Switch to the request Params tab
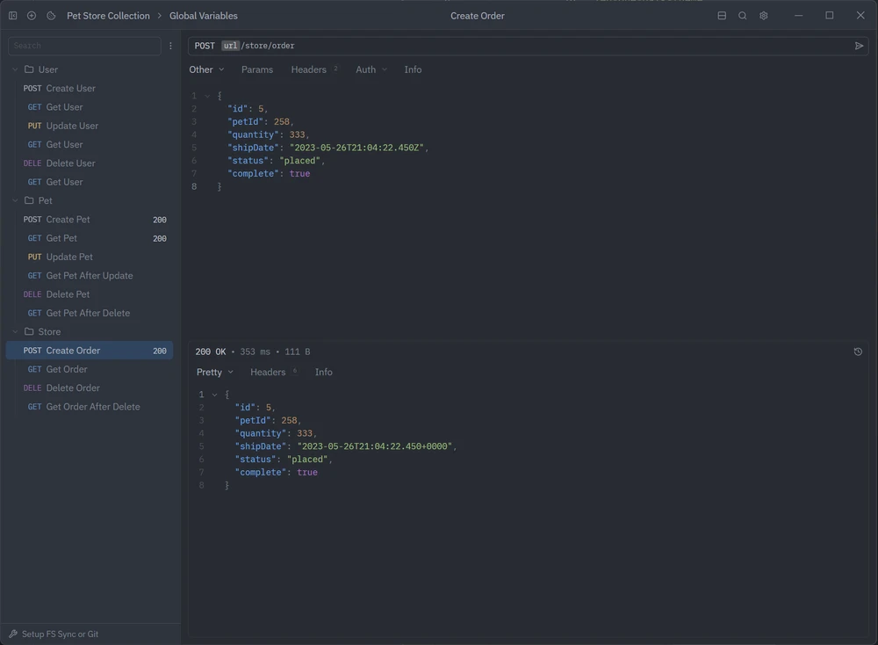The image size is (878, 645). tap(257, 69)
